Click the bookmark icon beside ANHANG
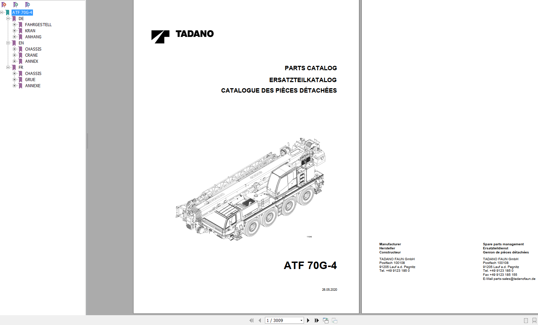The height and width of the screenshot is (325, 538). pos(21,37)
